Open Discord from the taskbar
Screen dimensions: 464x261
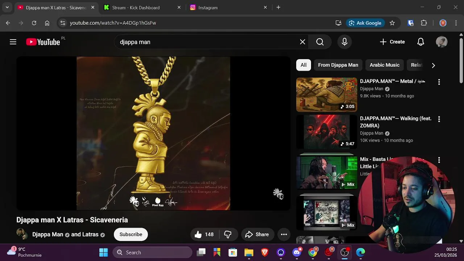point(297,252)
